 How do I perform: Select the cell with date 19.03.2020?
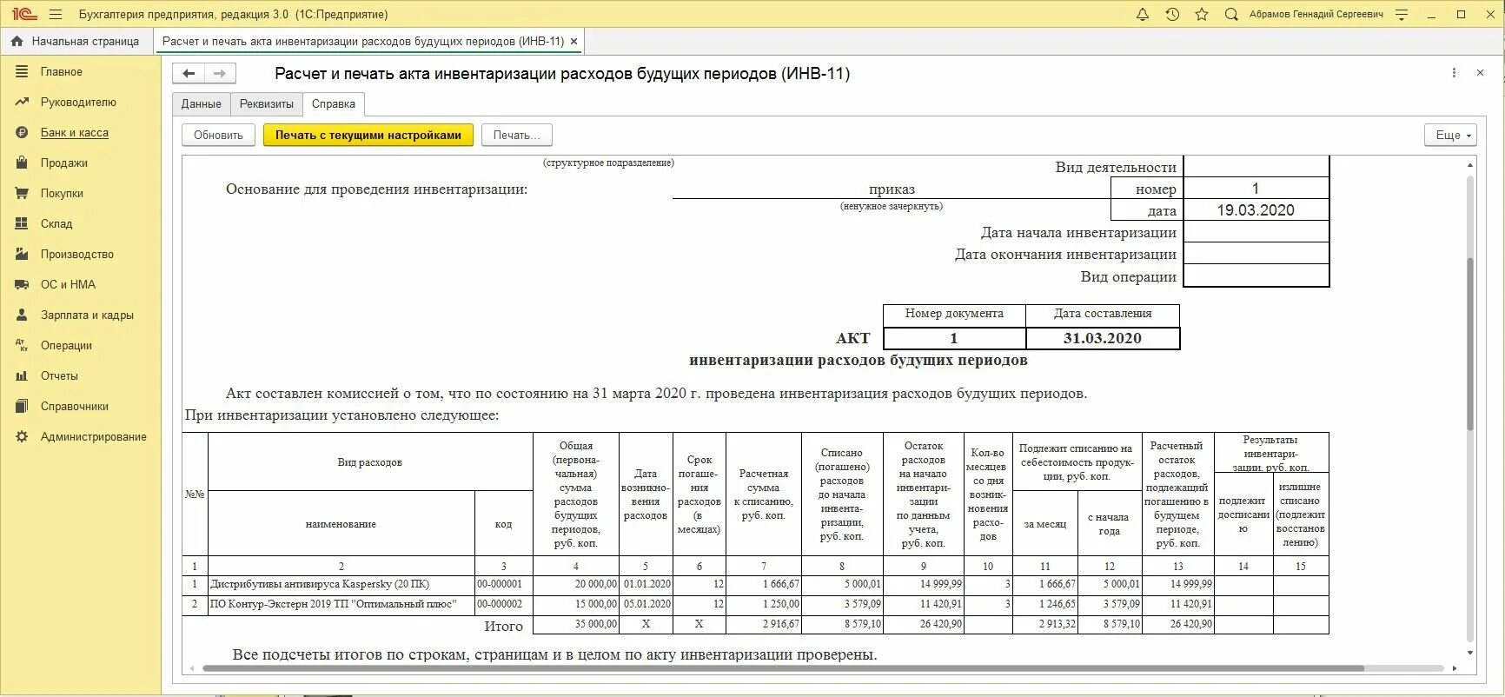(x=1256, y=210)
